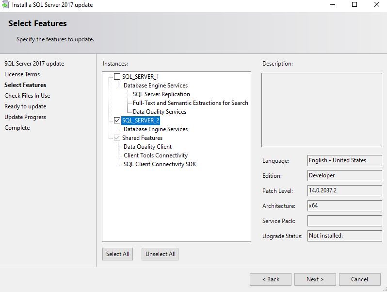The image size is (387, 292).
Task: Go back with the Back button
Action: coord(271,279)
